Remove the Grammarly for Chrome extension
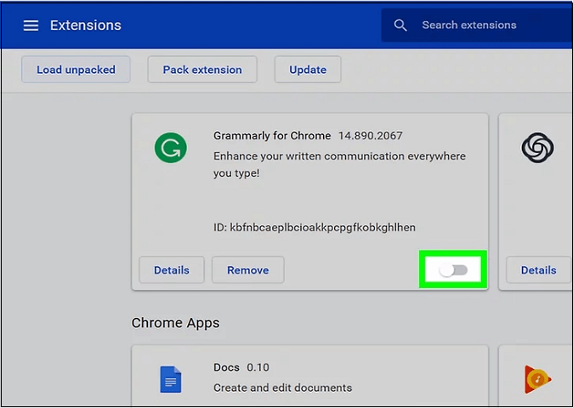This screenshot has height=408, width=573. coord(247,270)
